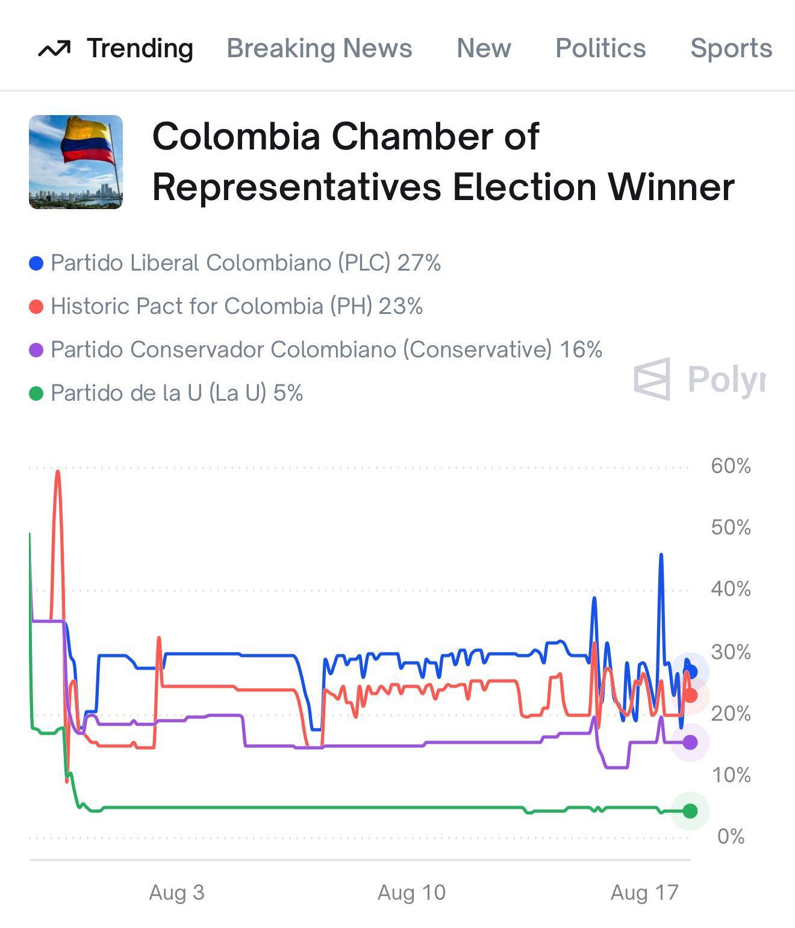Image resolution: width=795 pixels, height=928 pixels.
Task: Go to the Politics tab
Action: 600,48
